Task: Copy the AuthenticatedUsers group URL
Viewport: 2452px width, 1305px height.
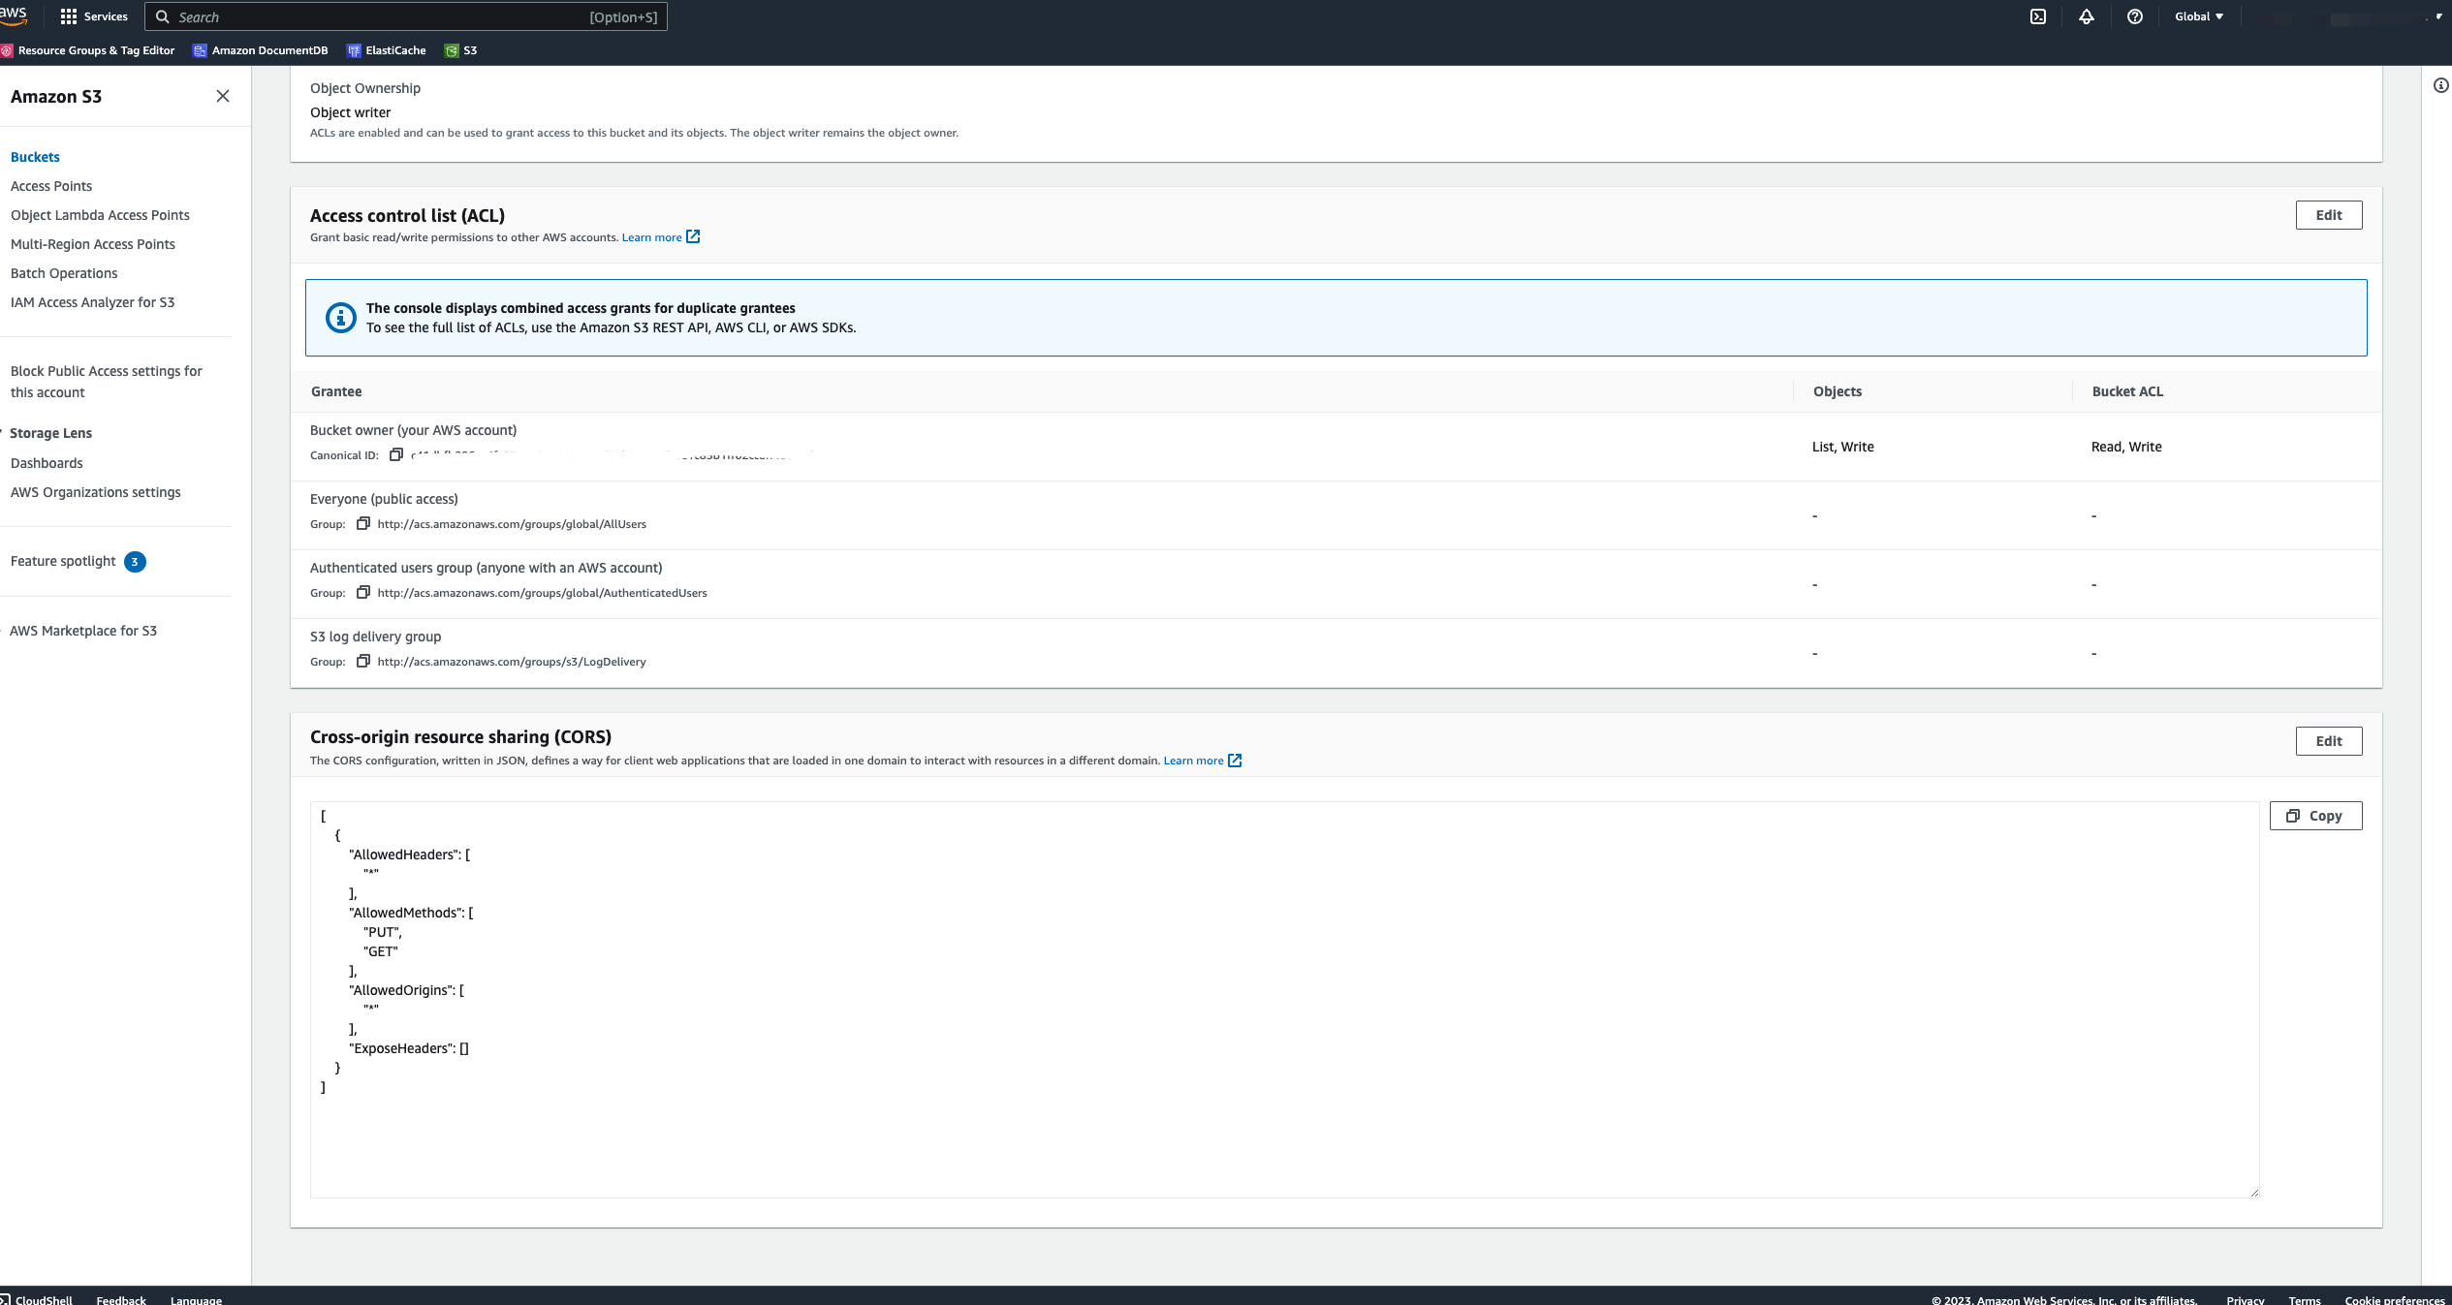Action: (363, 593)
